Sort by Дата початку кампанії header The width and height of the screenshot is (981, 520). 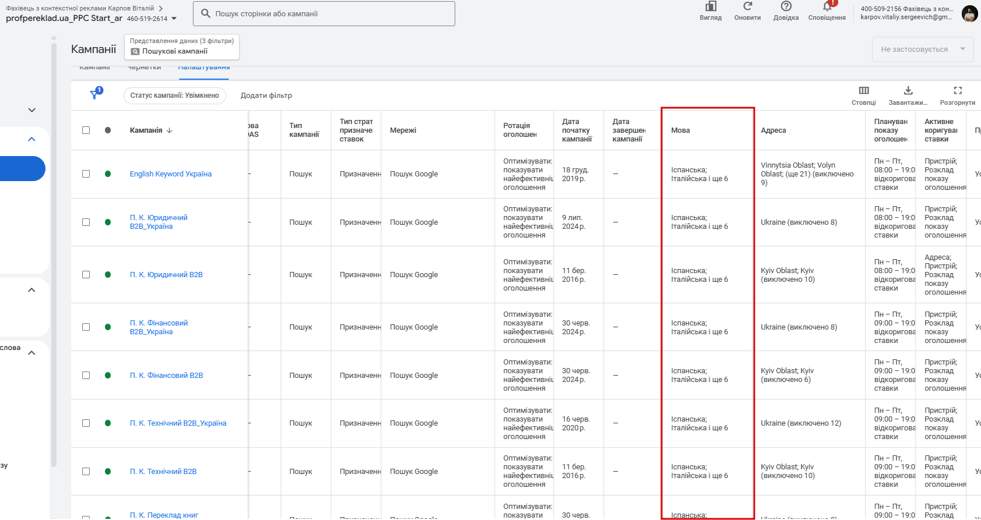pos(577,130)
